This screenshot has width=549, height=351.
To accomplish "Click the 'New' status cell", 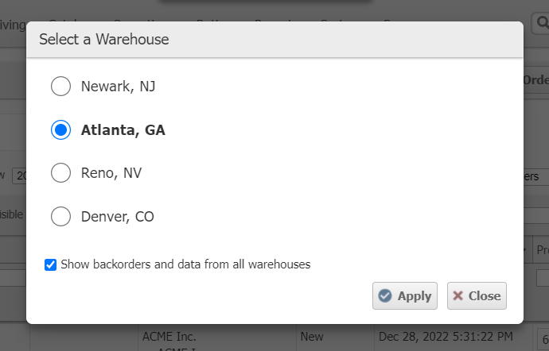I will tap(312, 337).
